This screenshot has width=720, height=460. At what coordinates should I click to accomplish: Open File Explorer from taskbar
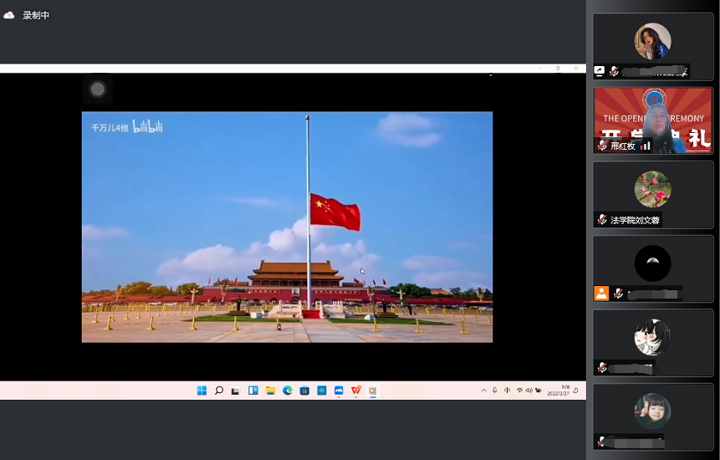coord(270,391)
